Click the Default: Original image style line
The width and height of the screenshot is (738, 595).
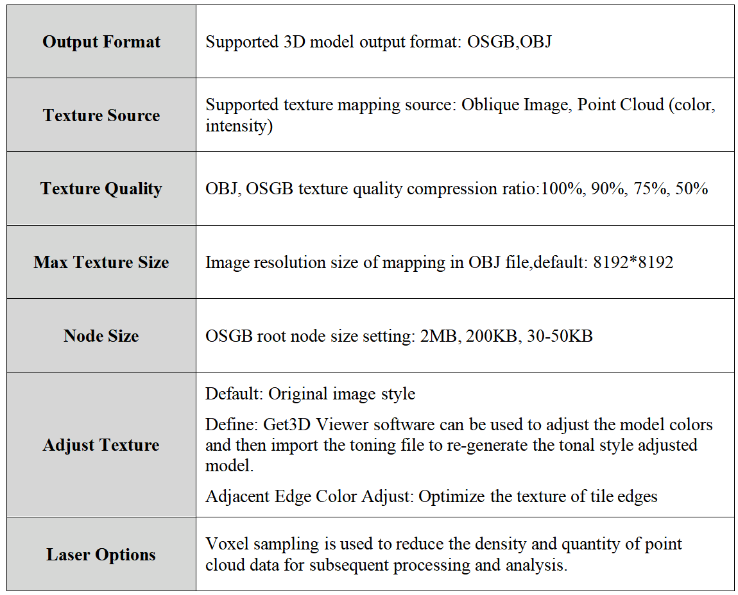pos(310,394)
